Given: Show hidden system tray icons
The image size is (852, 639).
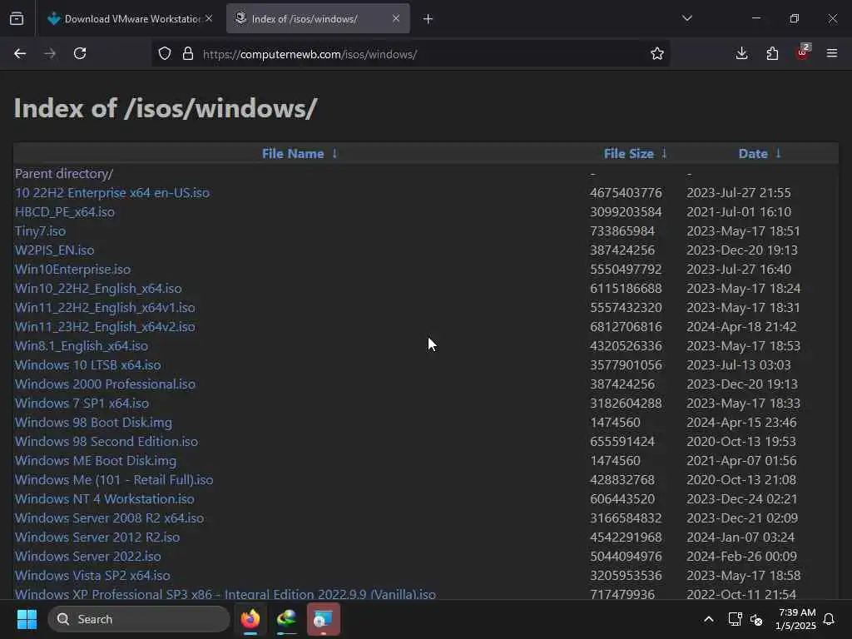Looking at the screenshot, I should pyautogui.click(x=709, y=619).
